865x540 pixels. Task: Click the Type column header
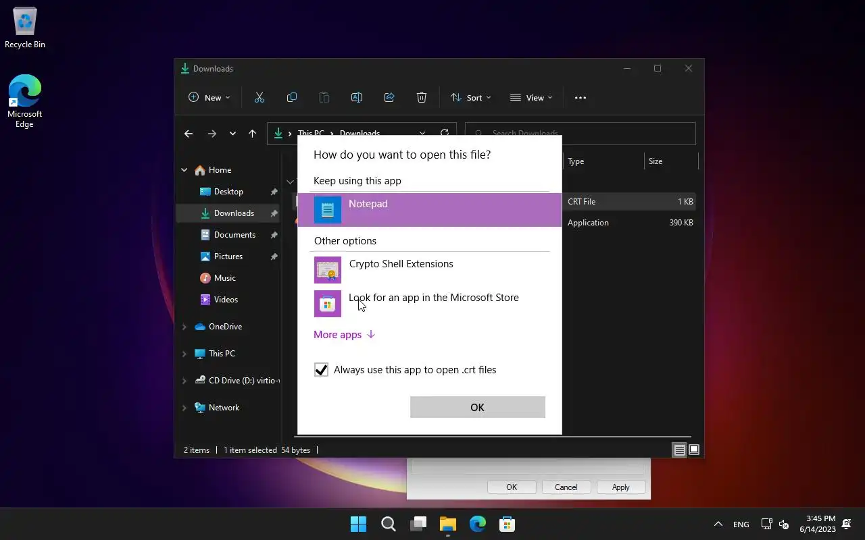click(603, 161)
